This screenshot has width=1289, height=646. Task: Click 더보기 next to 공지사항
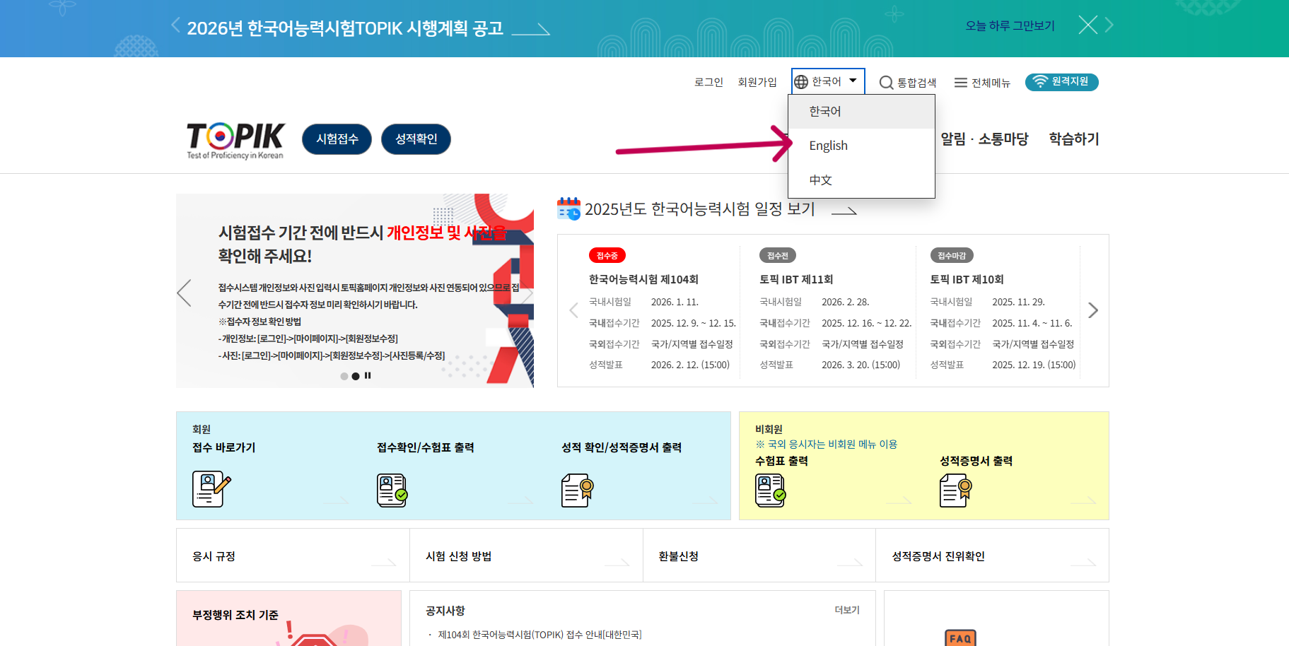click(847, 610)
